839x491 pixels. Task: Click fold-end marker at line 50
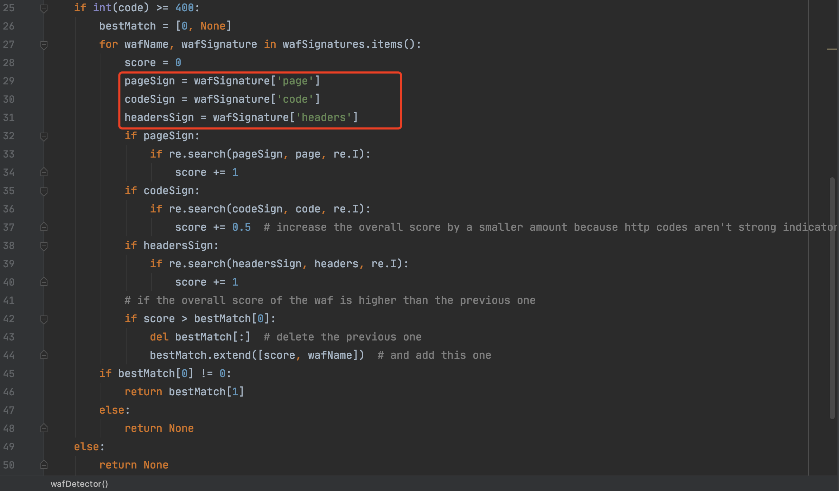coord(44,465)
